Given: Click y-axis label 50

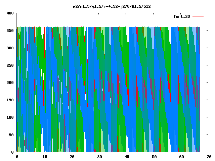Looking at the screenshot, I should coord(11,135).
